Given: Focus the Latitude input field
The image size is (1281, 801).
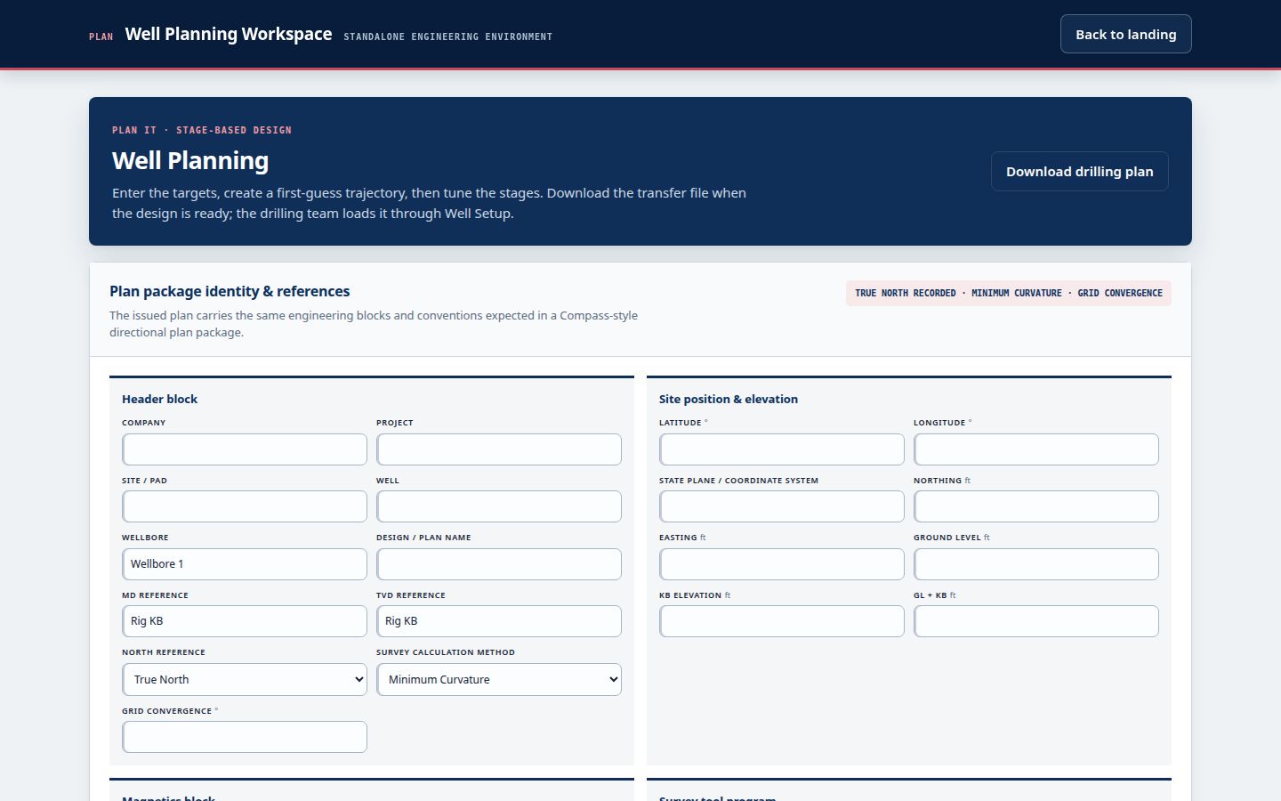Looking at the screenshot, I should [x=782, y=449].
